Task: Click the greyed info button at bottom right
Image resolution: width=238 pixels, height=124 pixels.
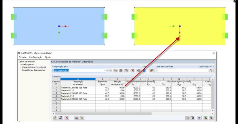Action: [187, 118]
